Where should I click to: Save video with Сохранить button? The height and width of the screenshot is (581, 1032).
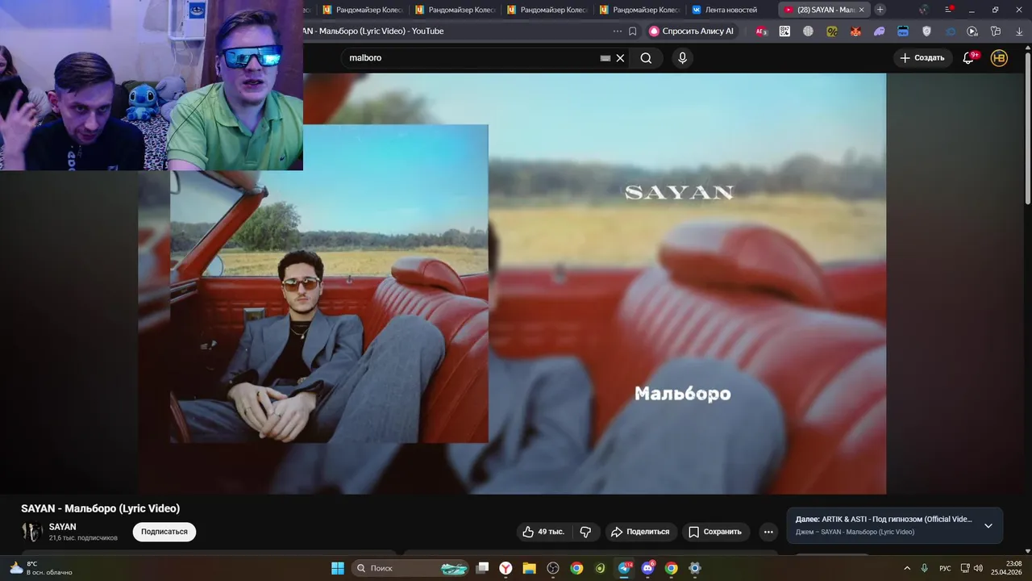click(x=715, y=532)
